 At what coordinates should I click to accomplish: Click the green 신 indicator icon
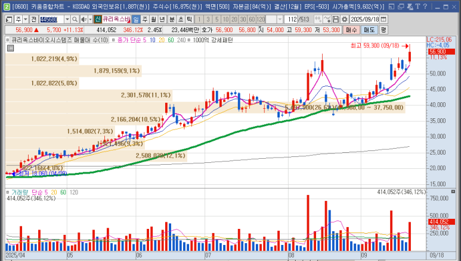click(x=97, y=19)
